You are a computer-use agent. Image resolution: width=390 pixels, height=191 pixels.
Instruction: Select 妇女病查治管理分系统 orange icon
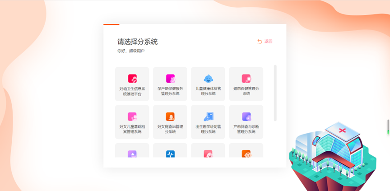(x=170, y=116)
